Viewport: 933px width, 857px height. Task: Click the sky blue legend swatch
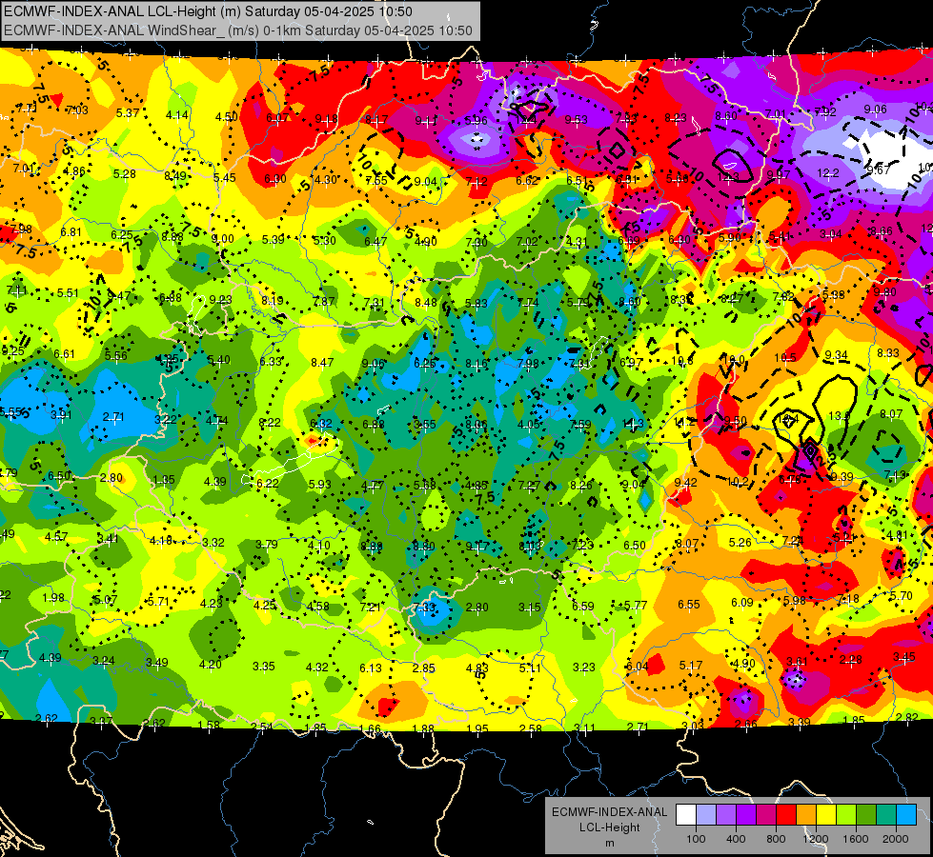pyautogui.click(x=906, y=815)
